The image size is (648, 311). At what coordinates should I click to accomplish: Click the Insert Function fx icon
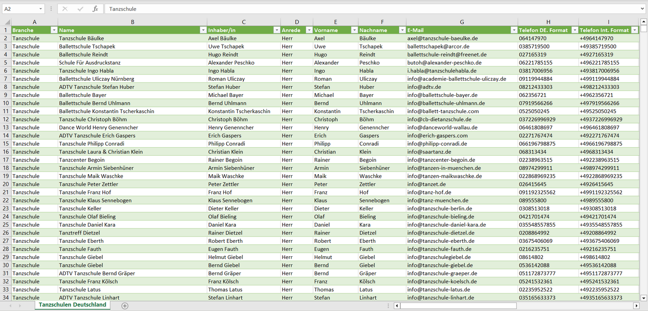(x=95, y=9)
